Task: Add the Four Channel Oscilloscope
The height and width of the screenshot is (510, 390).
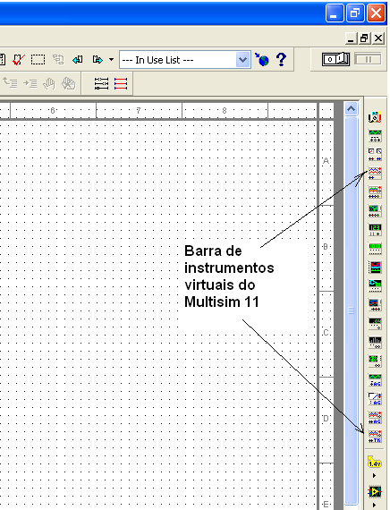Action: (x=375, y=191)
